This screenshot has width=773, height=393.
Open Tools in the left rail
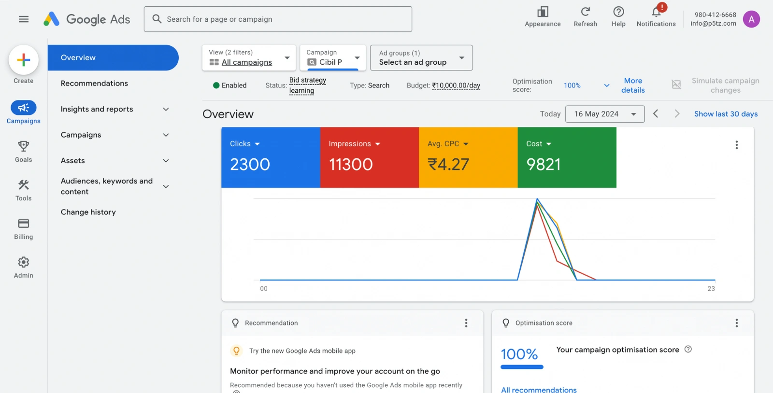pos(24,190)
